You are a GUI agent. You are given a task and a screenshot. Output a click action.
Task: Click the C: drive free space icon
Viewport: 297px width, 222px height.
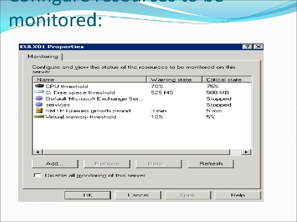pyautogui.click(x=39, y=92)
